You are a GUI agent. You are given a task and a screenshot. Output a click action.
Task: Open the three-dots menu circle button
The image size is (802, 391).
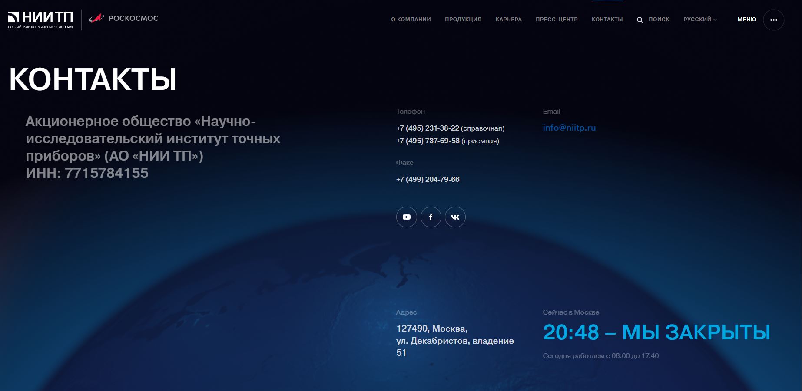tap(773, 20)
